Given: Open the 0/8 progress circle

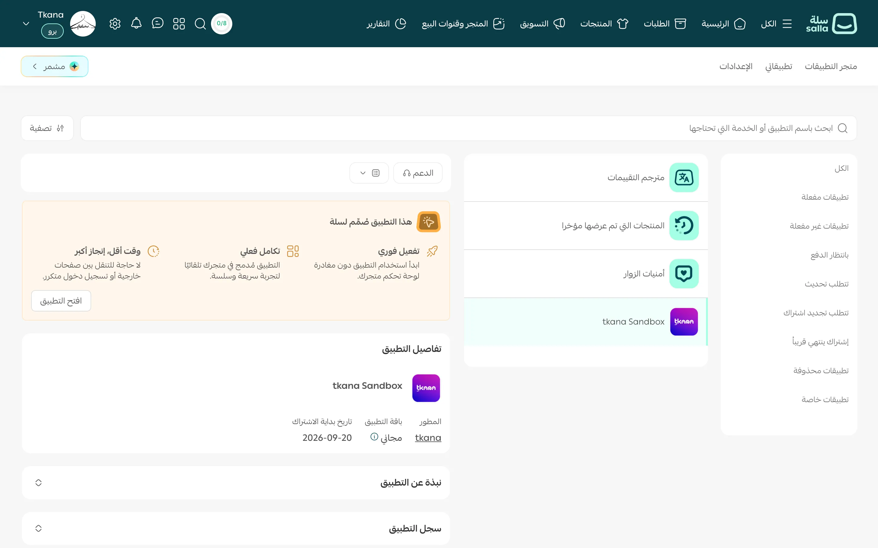Looking at the screenshot, I should [x=222, y=23].
